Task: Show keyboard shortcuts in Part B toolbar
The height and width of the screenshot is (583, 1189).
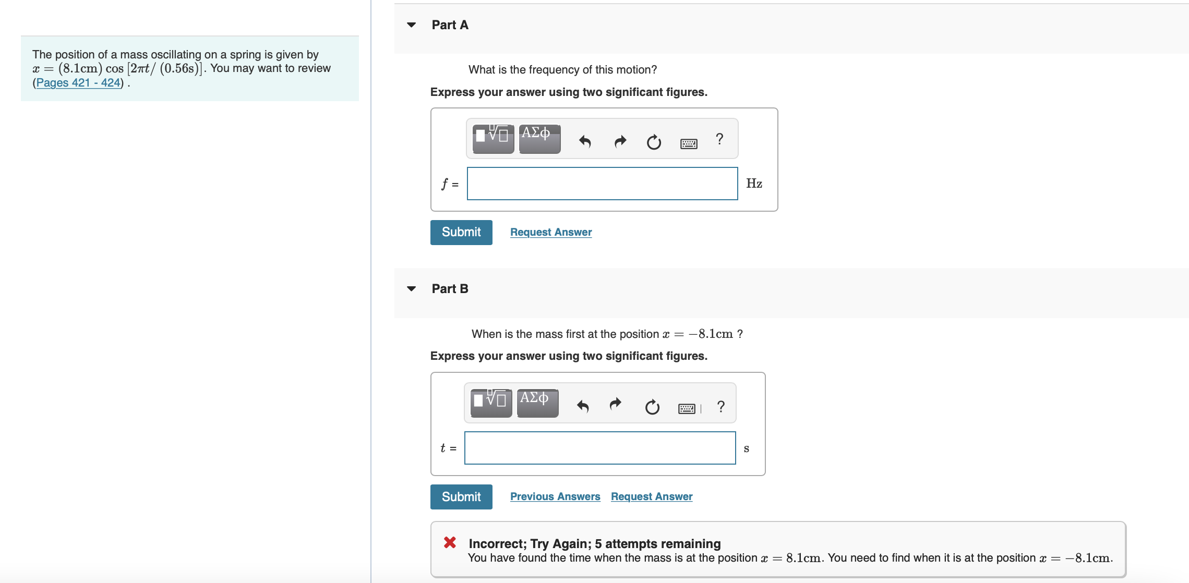Action: [687, 408]
